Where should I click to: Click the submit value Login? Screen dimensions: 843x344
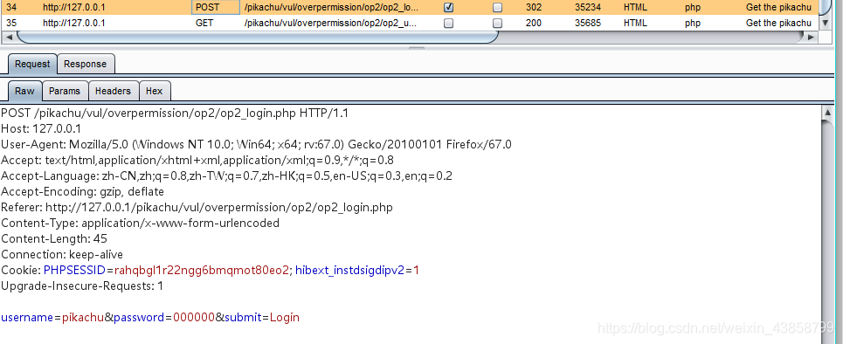(x=285, y=317)
